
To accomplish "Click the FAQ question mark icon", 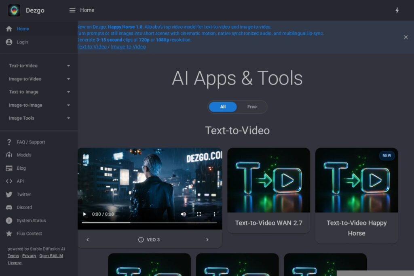I will (x=9, y=142).
